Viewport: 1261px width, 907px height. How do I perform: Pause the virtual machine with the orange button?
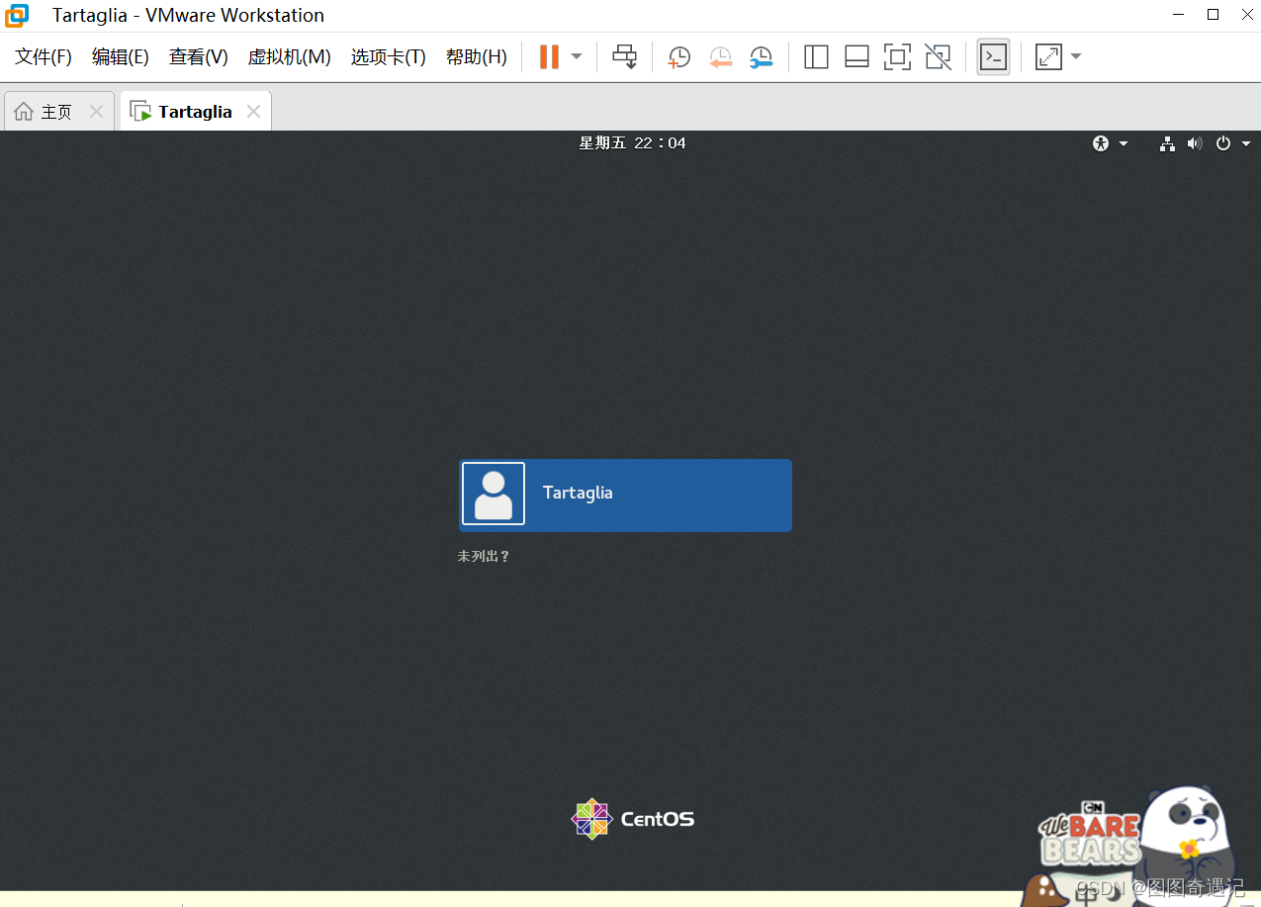click(x=549, y=57)
